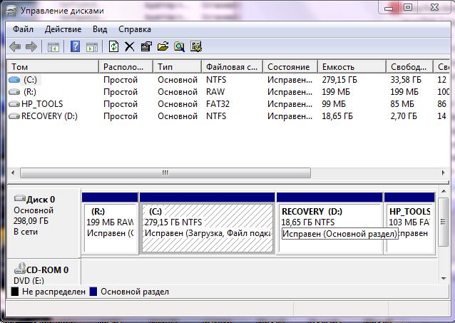Click the Delete X toolbar icon
The image size is (455, 323).
(129, 46)
